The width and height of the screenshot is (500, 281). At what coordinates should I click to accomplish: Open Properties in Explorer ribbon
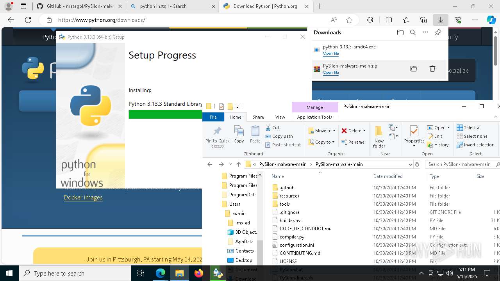pyautogui.click(x=414, y=136)
